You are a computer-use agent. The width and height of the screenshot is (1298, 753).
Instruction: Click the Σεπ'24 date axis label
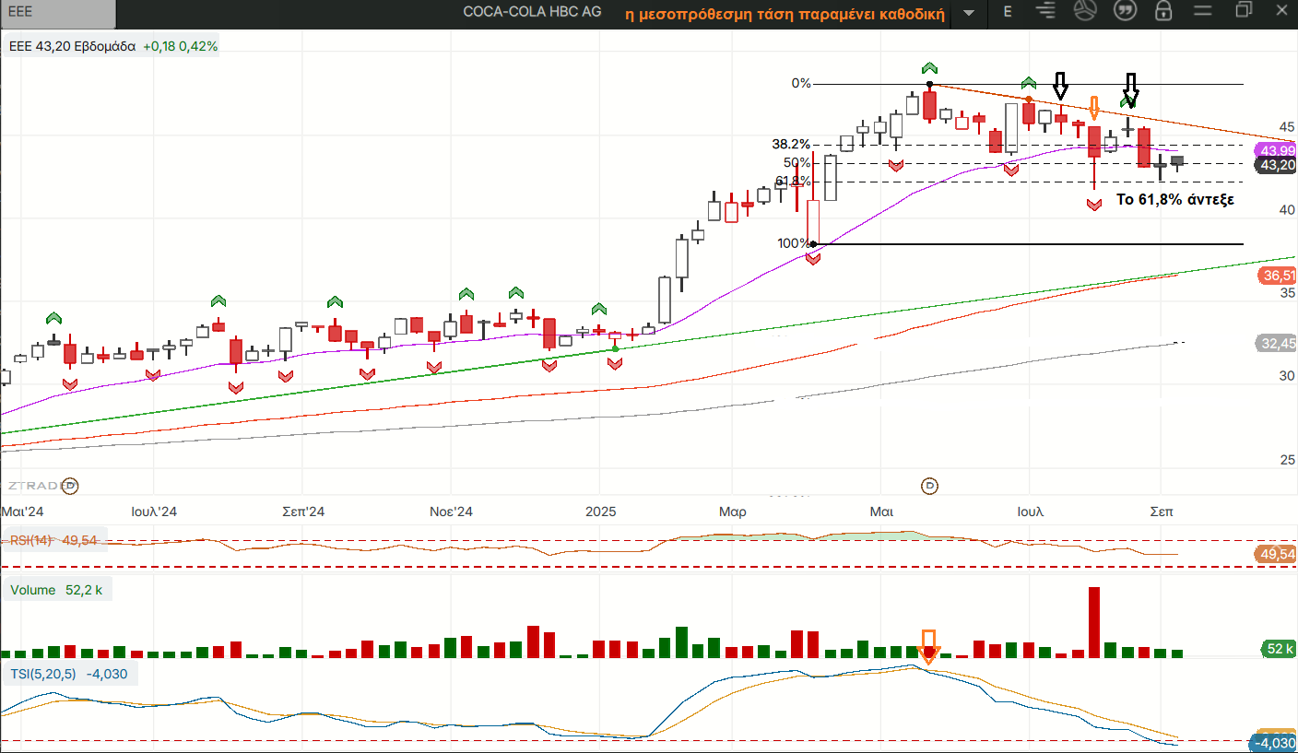point(303,512)
